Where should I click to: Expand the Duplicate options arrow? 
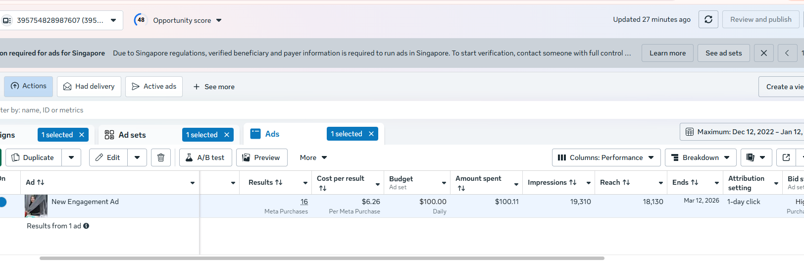(71, 157)
